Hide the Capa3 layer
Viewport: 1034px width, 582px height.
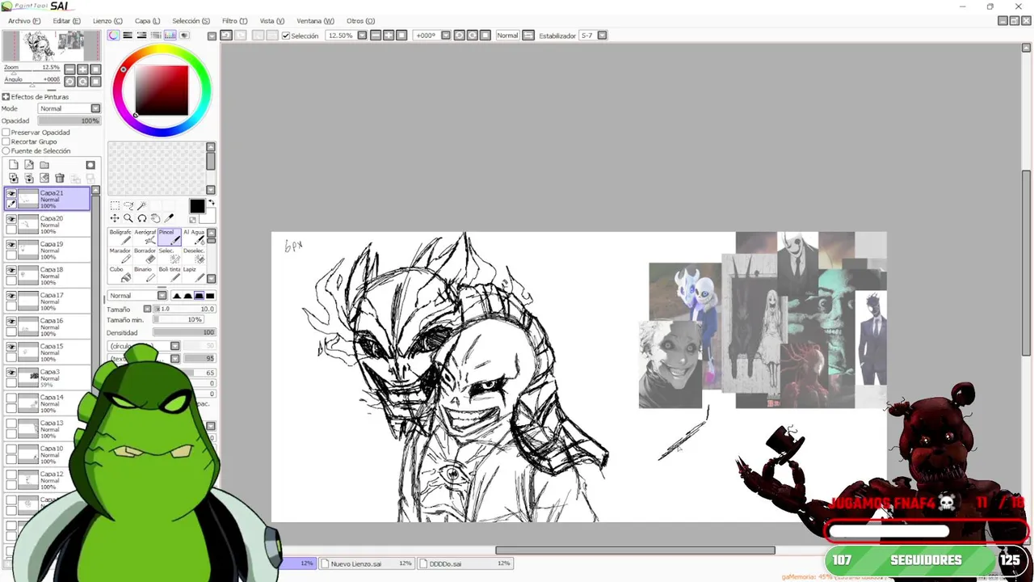point(11,373)
